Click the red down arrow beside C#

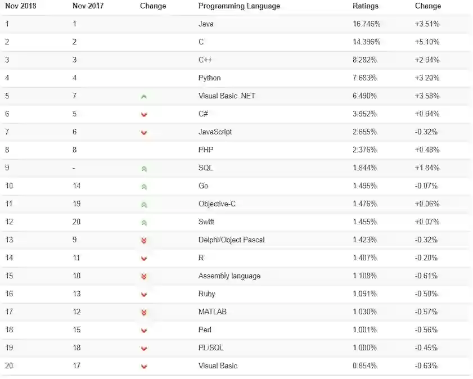click(144, 115)
